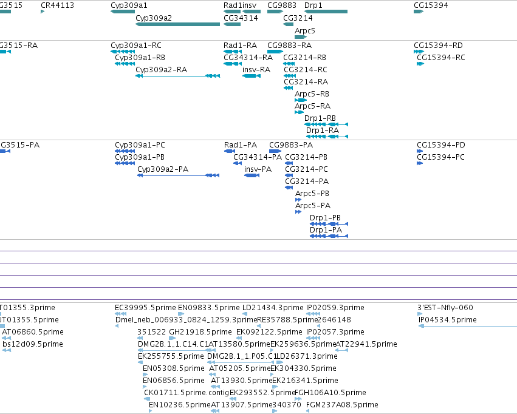
Task: Click the Cyp309a1 gene label
Action: 129,5
